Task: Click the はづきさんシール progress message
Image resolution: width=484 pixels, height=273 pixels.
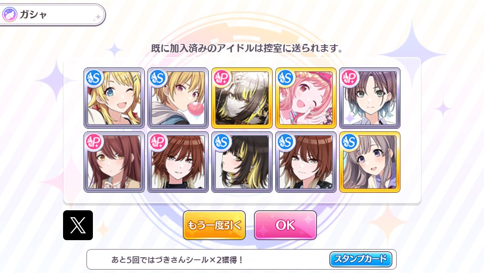Action: coord(178,260)
